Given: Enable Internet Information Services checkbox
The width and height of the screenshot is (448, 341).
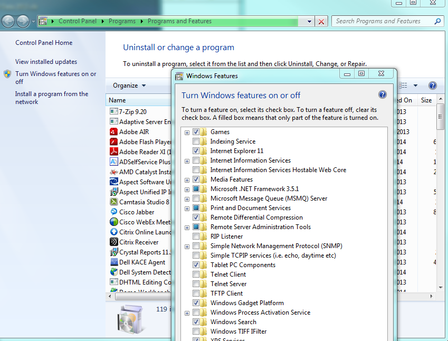Looking at the screenshot, I should pos(196,160).
